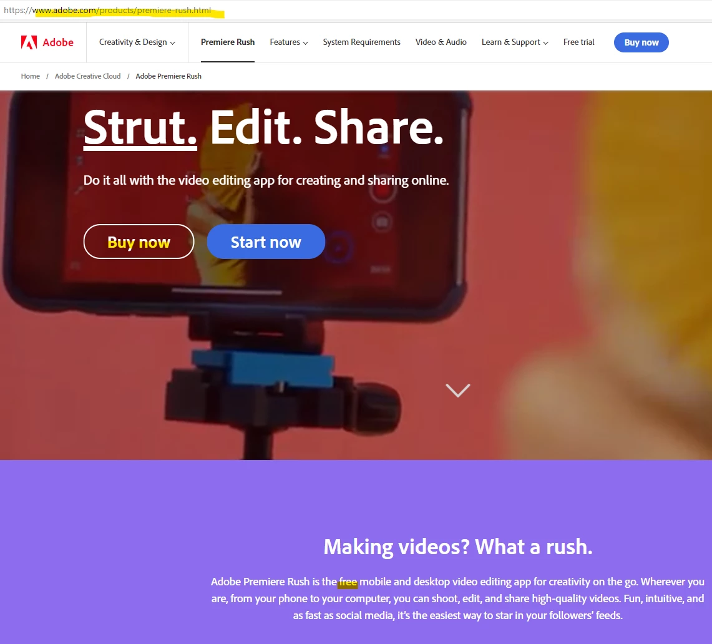Viewport: 712px width, 644px height.
Task: Open the Features dropdown menu
Action: point(289,42)
